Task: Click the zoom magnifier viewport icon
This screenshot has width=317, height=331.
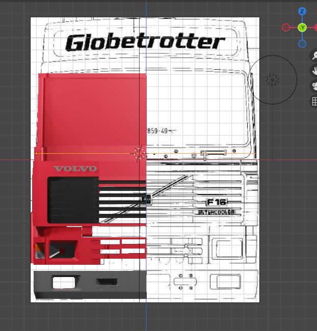Action: pos(314,56)
